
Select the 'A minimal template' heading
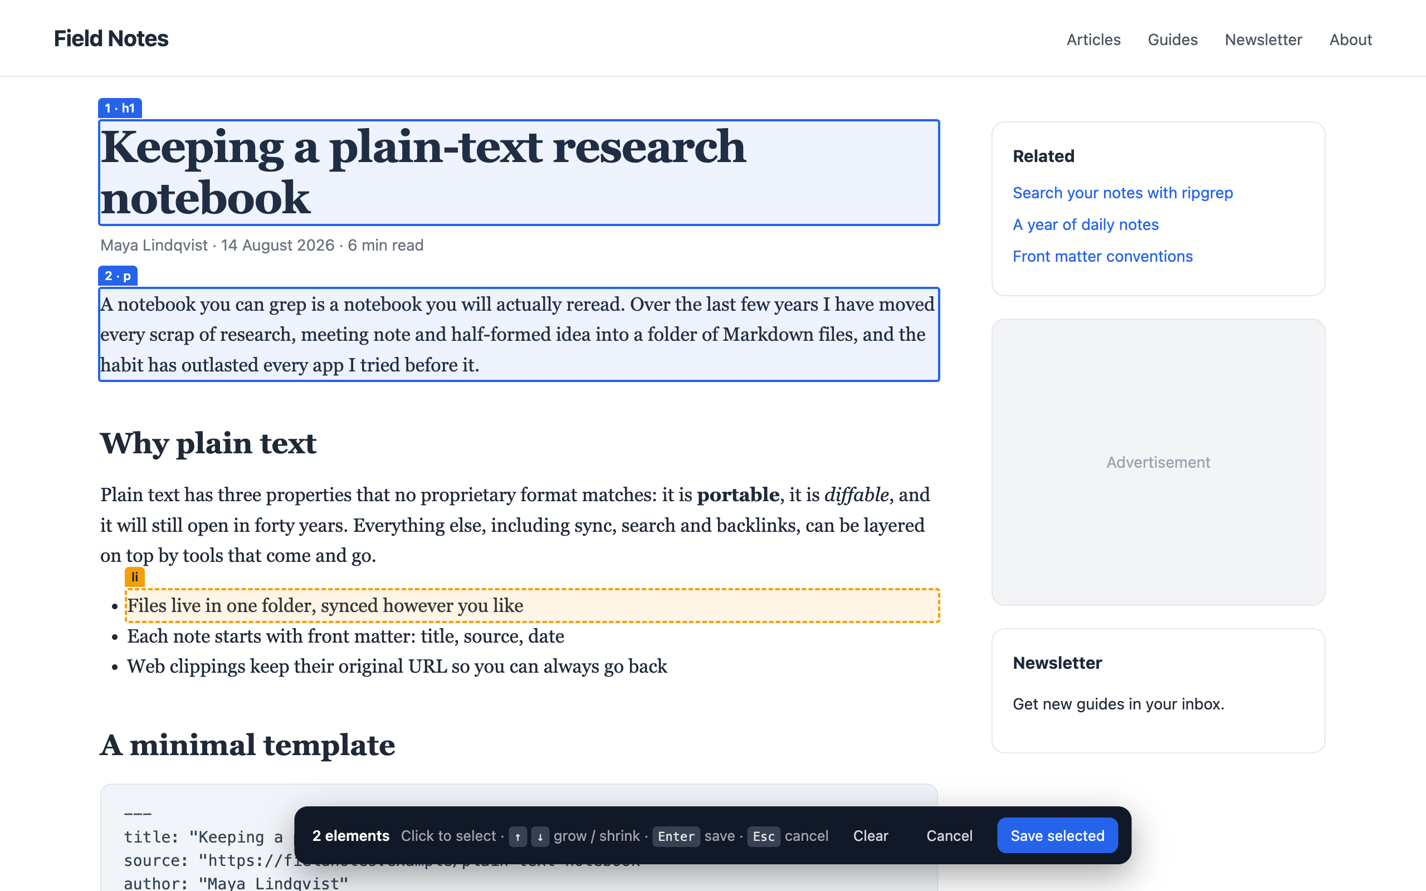pyautogui.click(x=247, y=746)
